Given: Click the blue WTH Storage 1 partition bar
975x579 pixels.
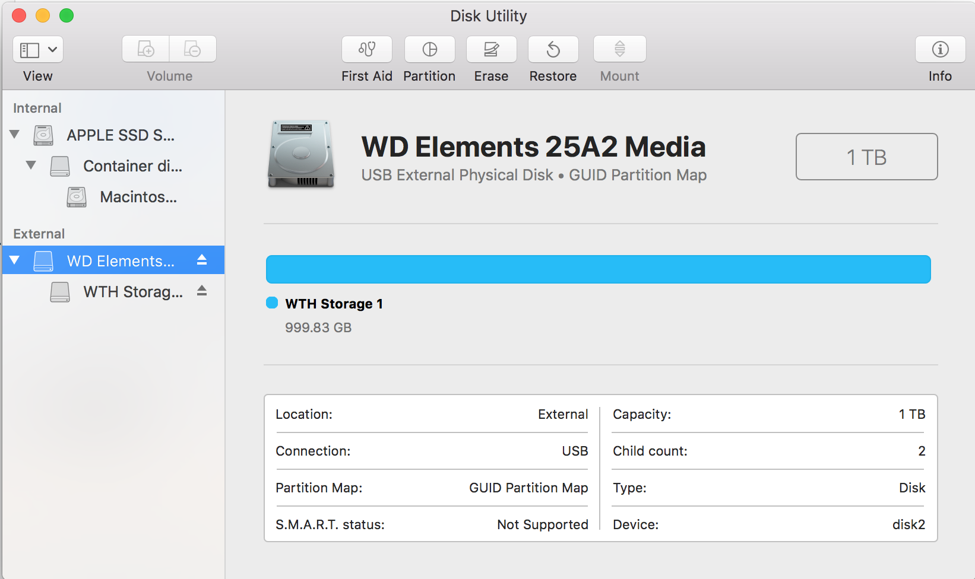Looking at the screenshot, I should (x=598, y=269).
